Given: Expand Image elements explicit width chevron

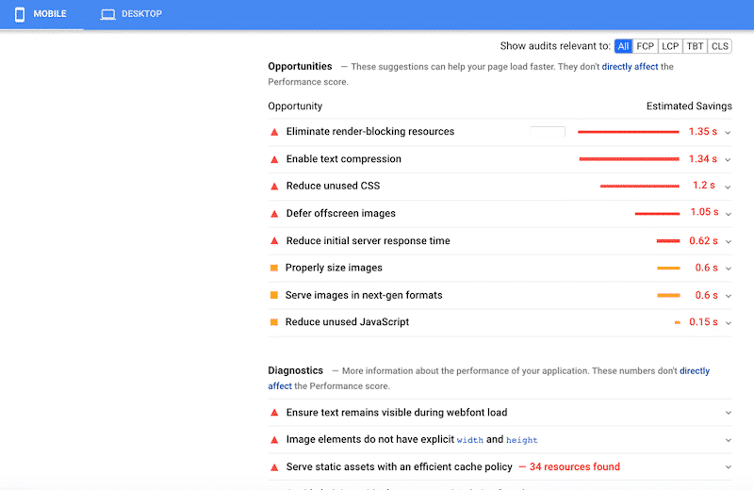Looking at the screenshot, I should 729,440.
